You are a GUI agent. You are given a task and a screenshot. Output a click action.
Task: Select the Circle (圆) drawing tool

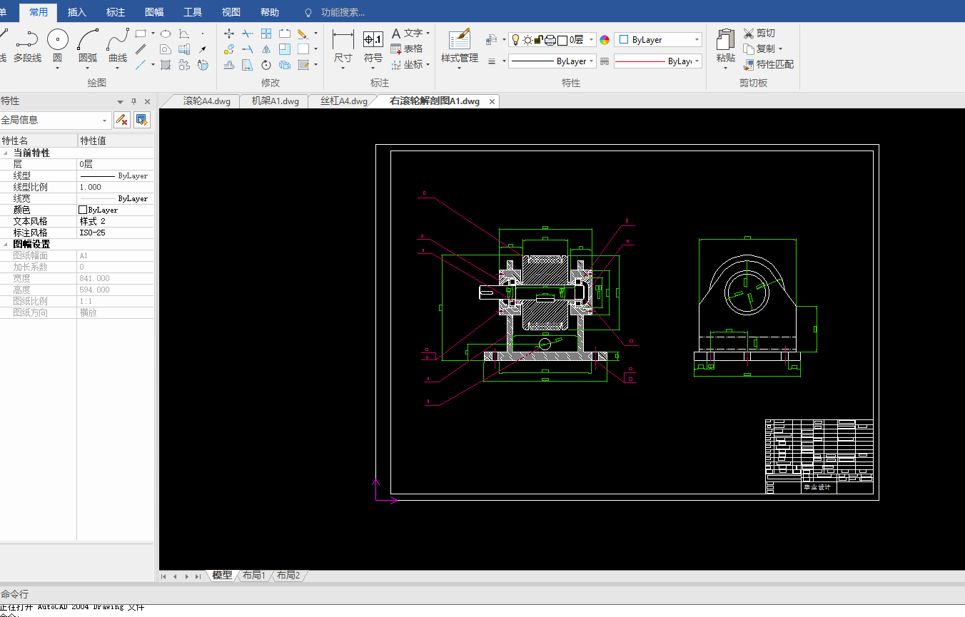point(58,40)
